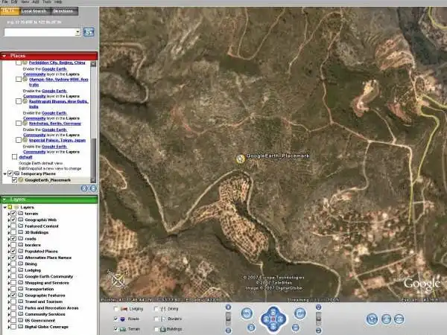This screenshot has height=335, width=447.
Task: Click the compass overlay on the map
Action: tap(118, 281)
